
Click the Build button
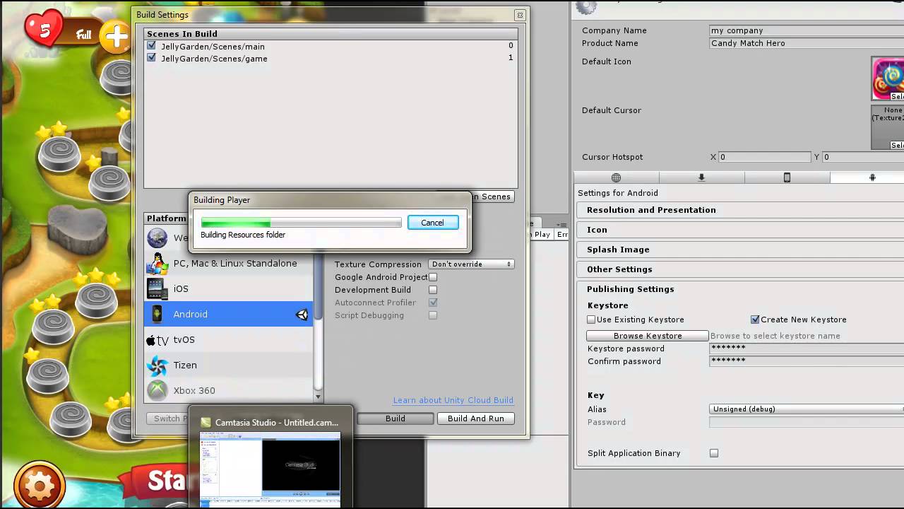click(x=395, y=419)
